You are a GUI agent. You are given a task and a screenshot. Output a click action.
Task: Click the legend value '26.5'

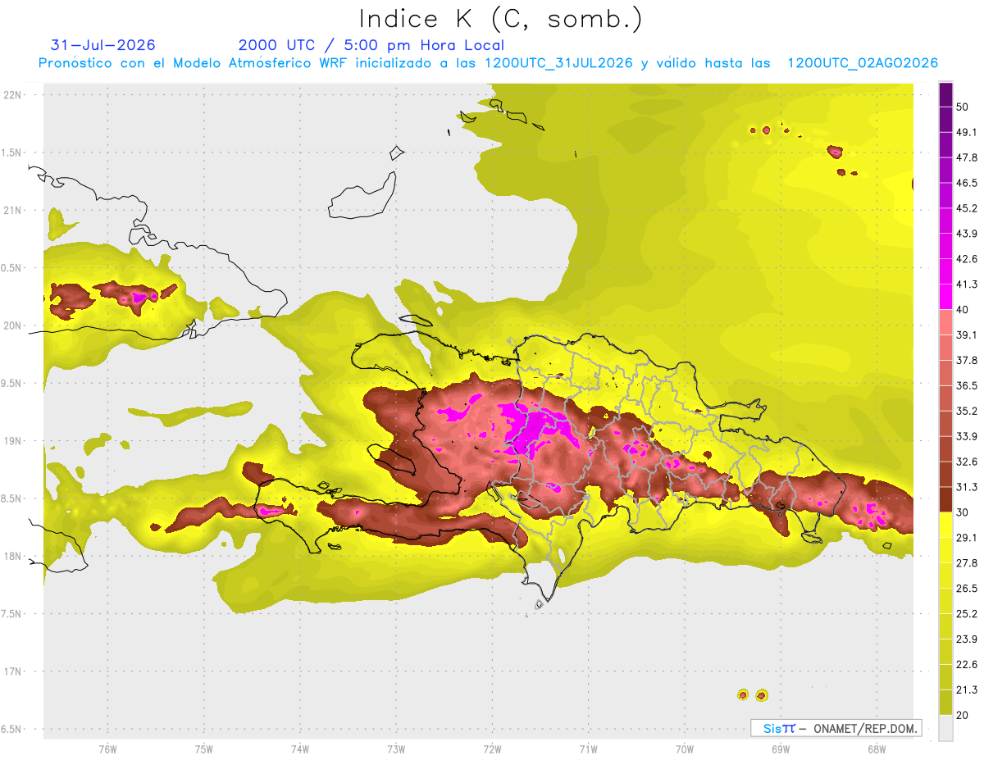968,589
